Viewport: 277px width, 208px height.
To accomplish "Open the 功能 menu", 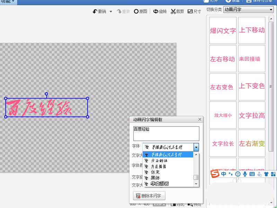I will pos(7,2).
